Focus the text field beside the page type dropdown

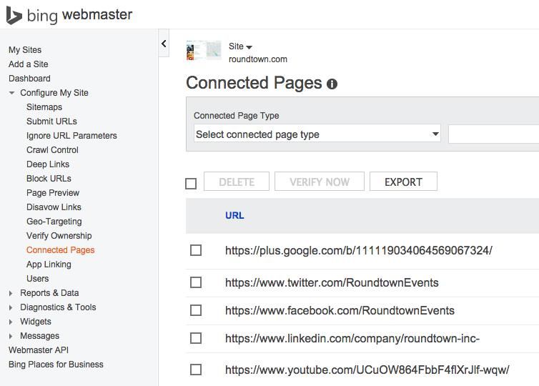[x=494, y=134]
